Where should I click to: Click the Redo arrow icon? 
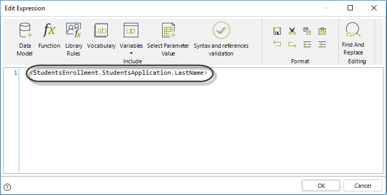[292, 44]
